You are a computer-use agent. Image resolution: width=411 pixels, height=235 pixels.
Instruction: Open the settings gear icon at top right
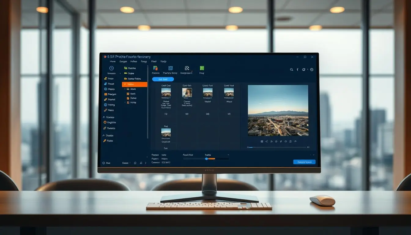coord(312,69)
